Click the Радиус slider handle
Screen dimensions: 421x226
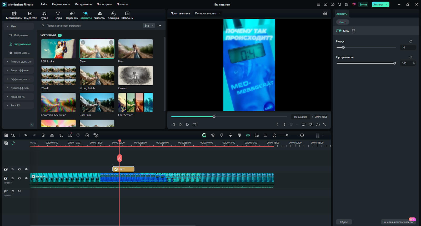coord(343,47)
